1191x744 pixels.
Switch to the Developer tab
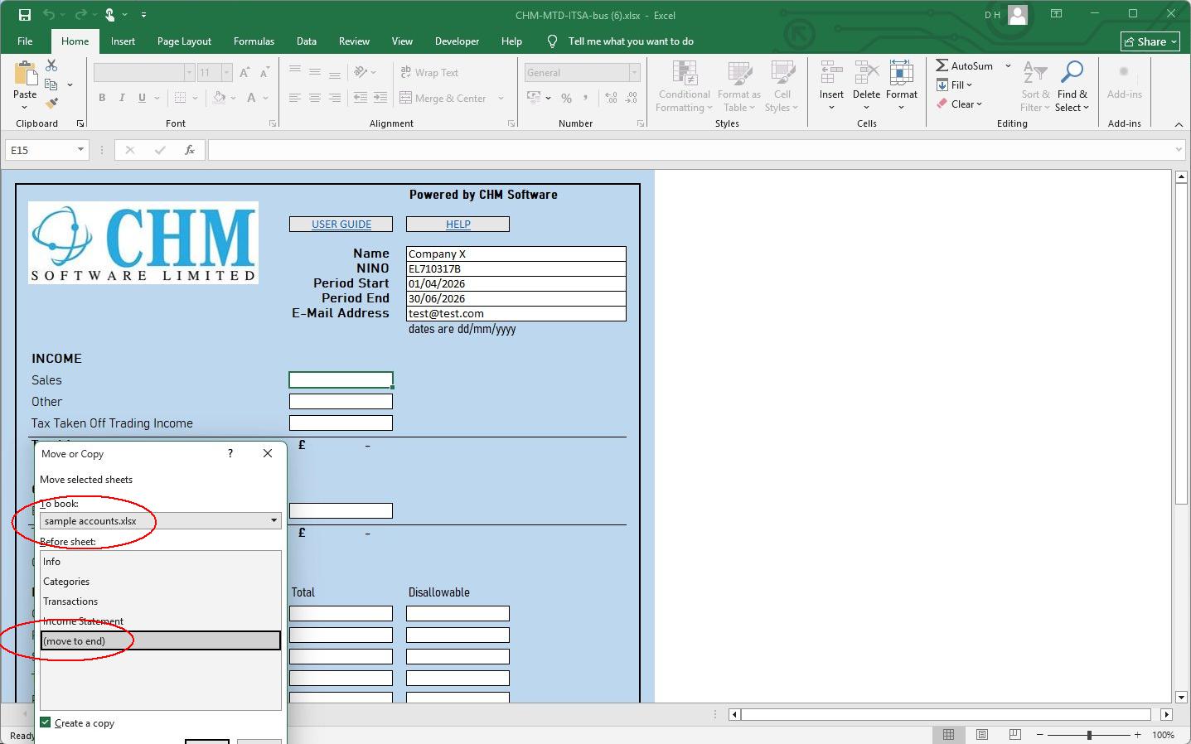pos(457,41)
